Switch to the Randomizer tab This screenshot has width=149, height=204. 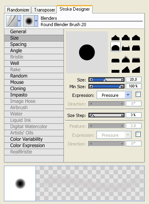(x=18, y=9)
